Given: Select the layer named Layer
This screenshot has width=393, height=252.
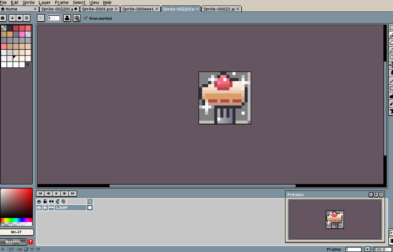Looking at the screenshot, I should coord(70,208).
